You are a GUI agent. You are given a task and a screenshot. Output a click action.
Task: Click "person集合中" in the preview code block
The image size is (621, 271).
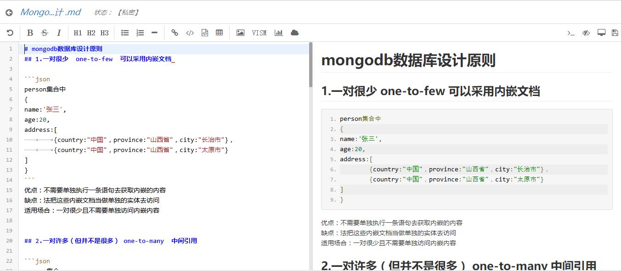361,119
